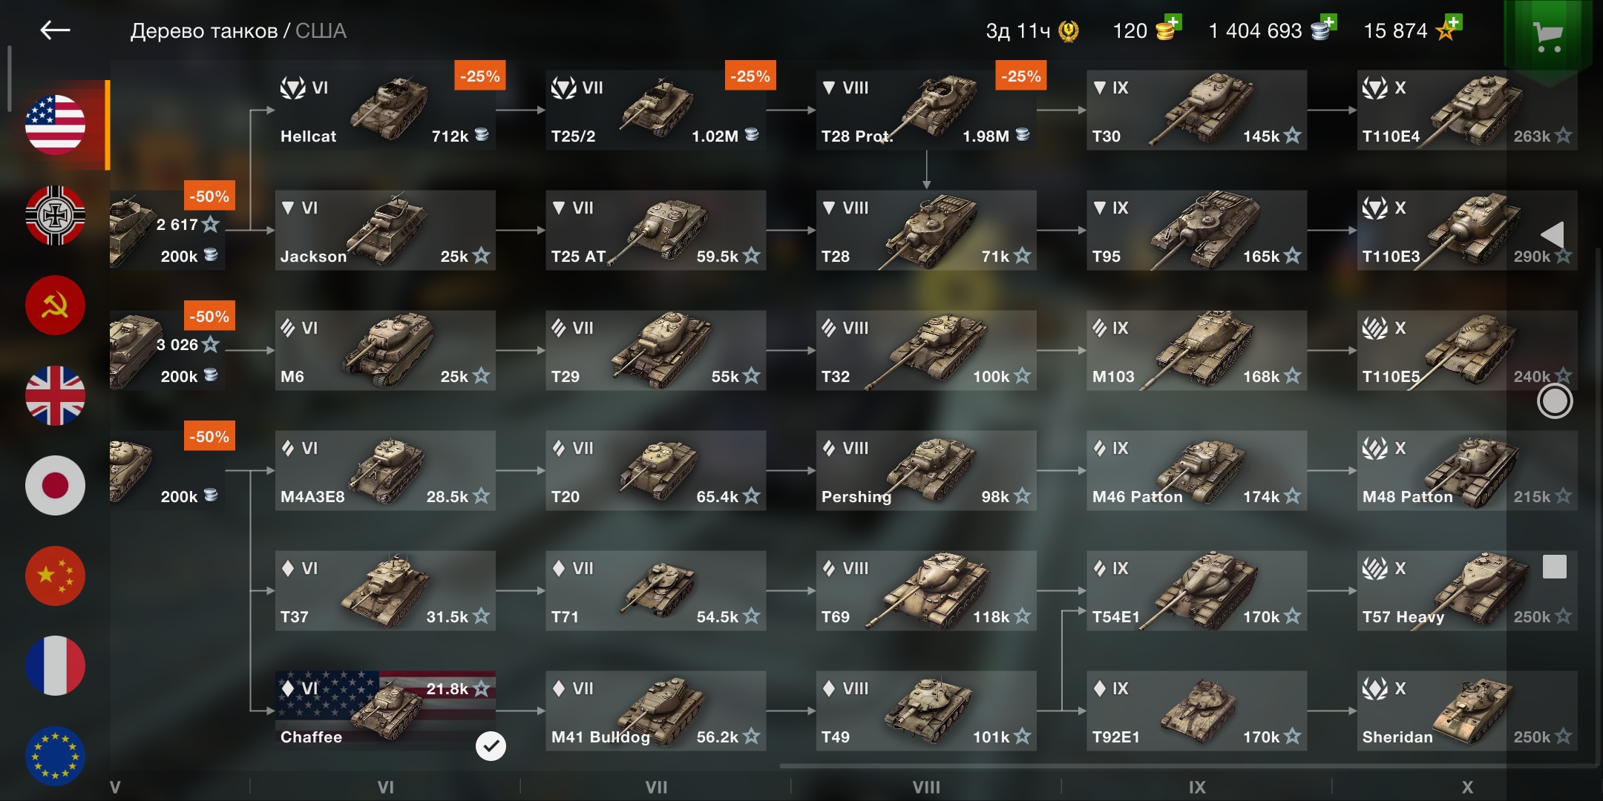
Task: Select the USSR nation flag
Action: click(55, 306)
